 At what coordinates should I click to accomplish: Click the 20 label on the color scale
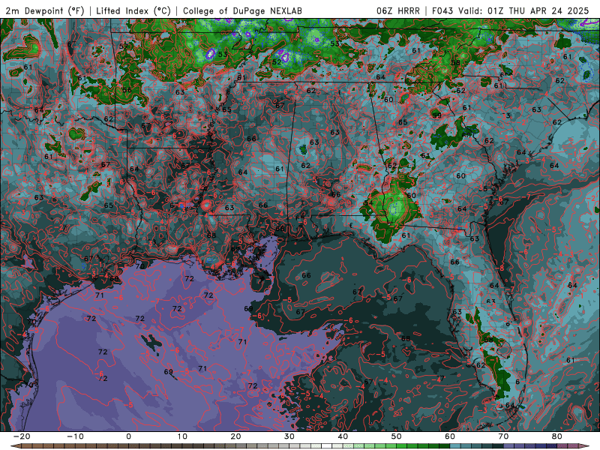tap(235, 436)
